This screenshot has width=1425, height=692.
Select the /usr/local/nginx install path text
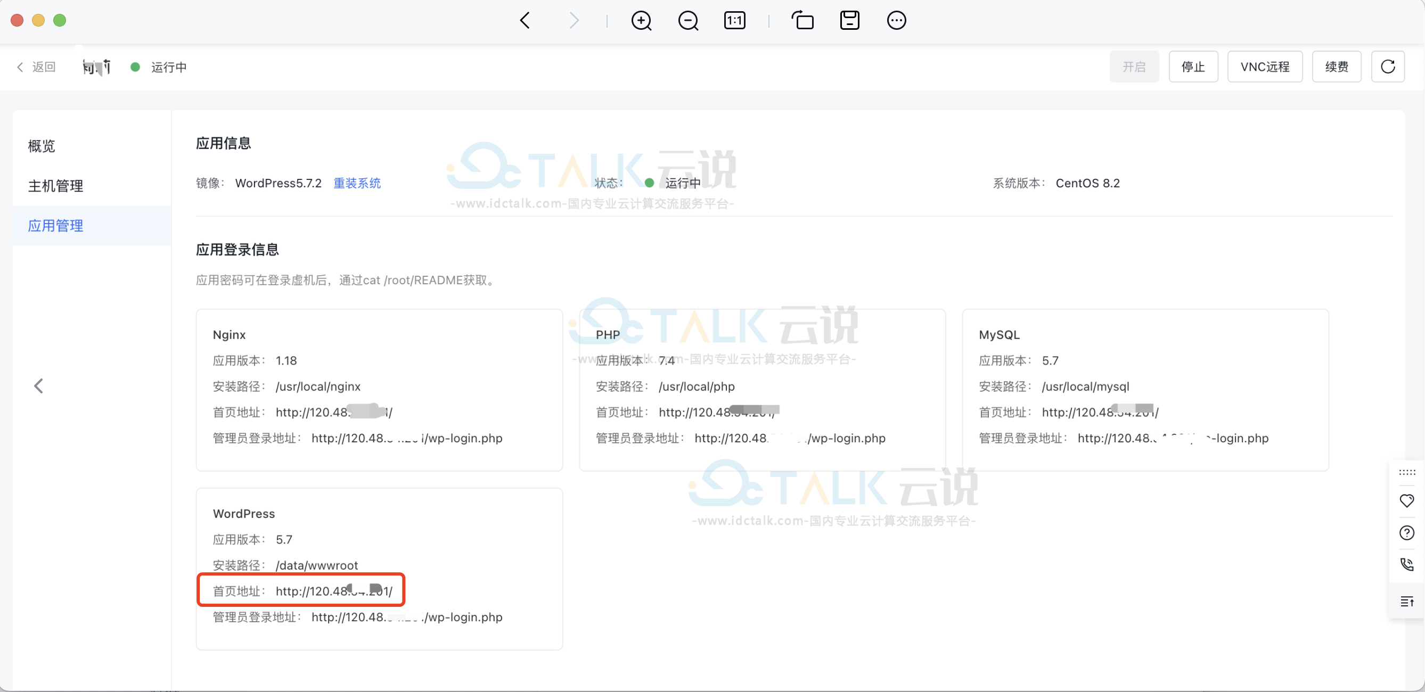tap(318, 386)
